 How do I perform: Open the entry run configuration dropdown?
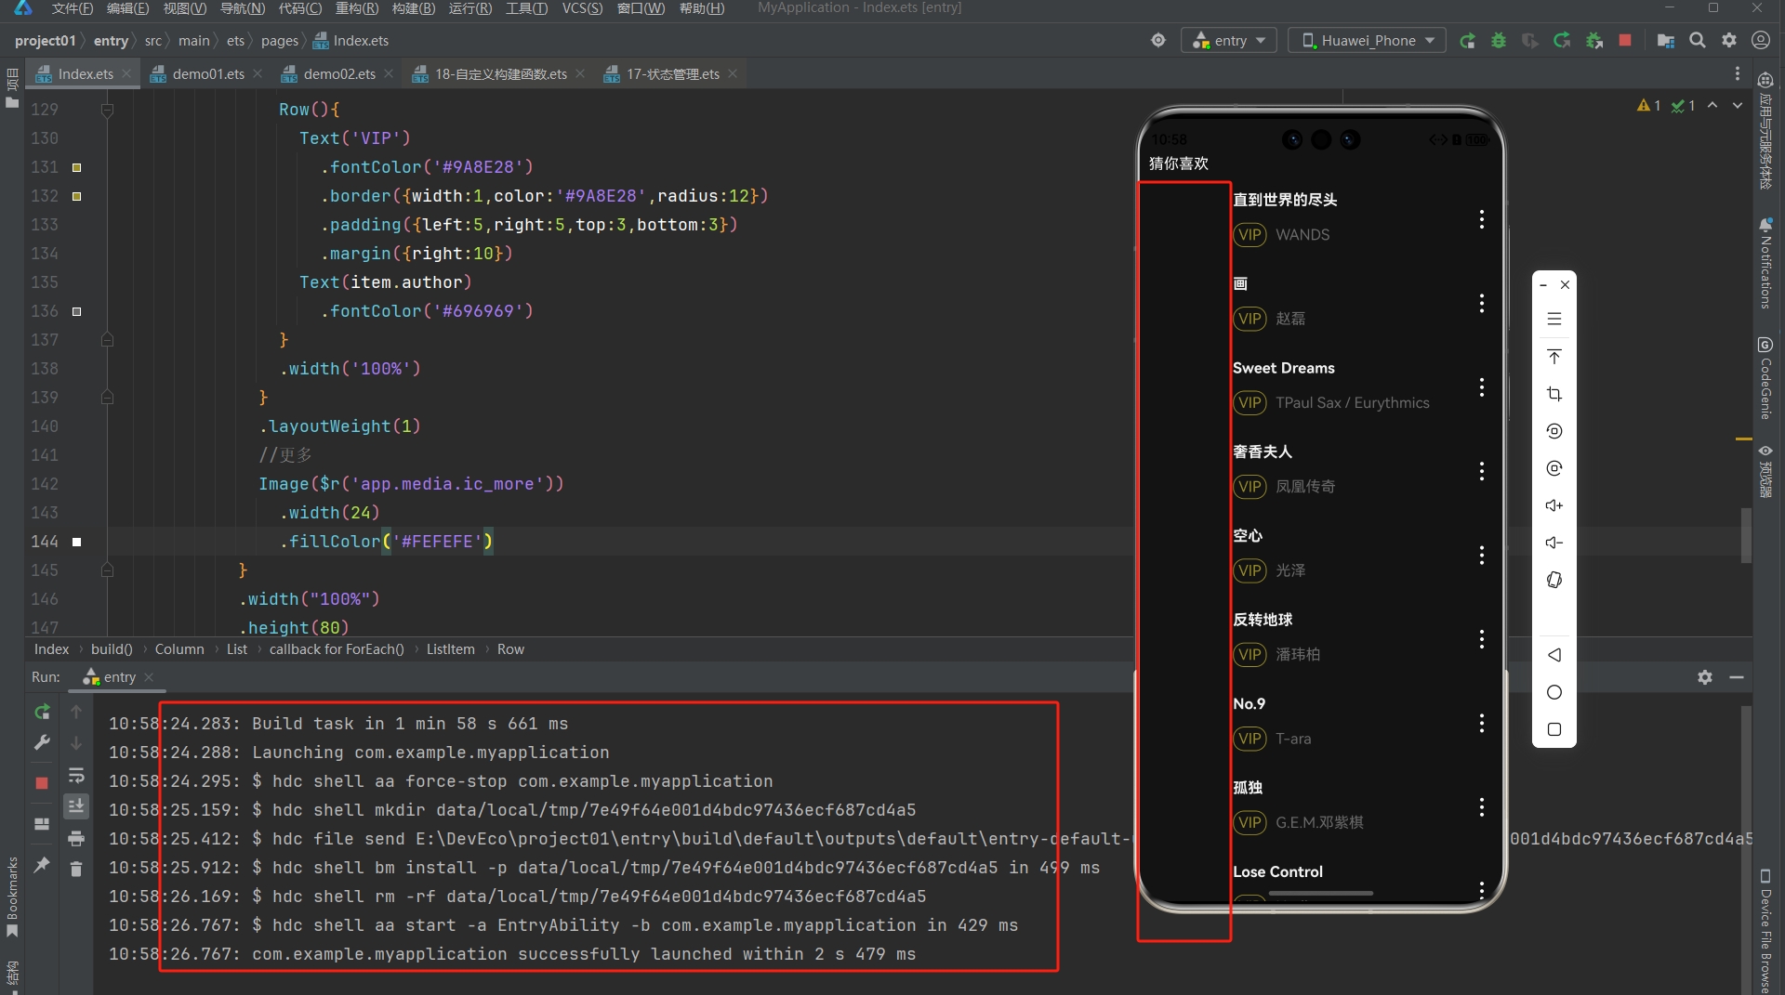[1228, 41]
